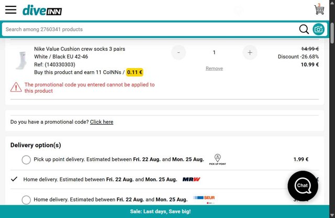Decrease Nike socks quantity with minus

click(178, 52)
